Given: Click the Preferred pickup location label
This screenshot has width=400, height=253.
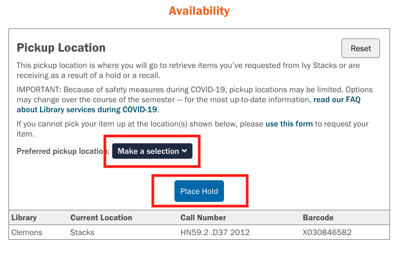Looking at the screenshot, I should (x=63, y=151).
